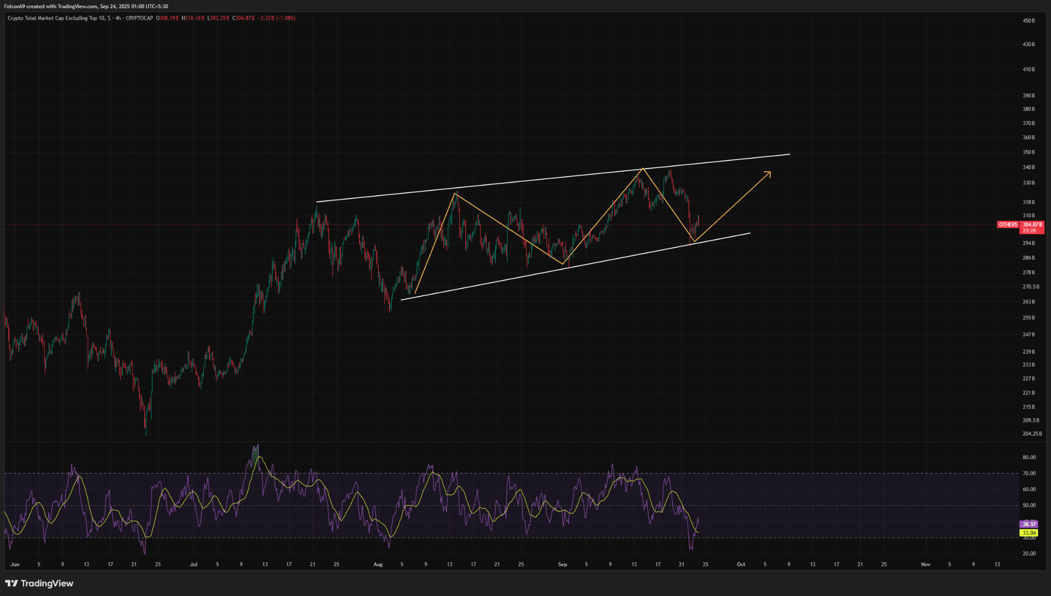Viewport: 1051px width, 596px height.
Task: Click the 'Crypto Total Market Cap Excluding Top 10' title
Action: click(56, 18)
